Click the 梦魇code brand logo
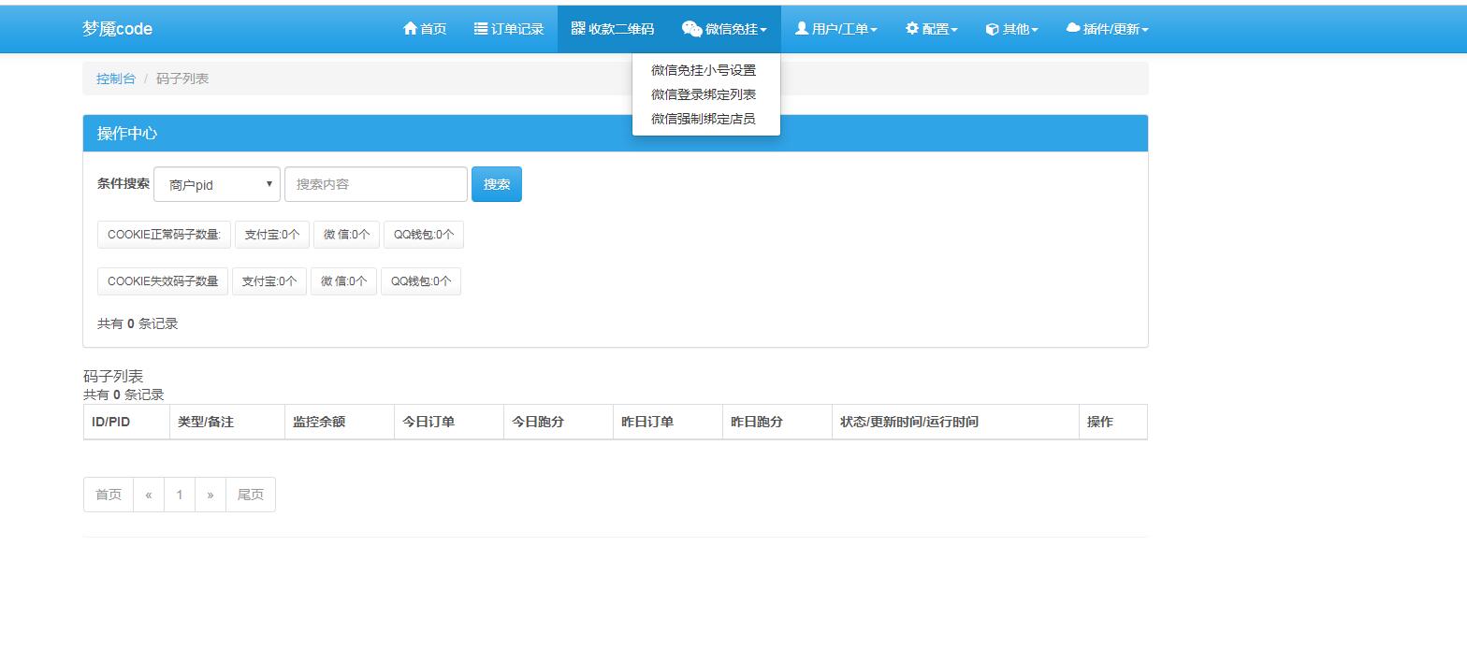Viewport: 1467px width, 646px height. pos(117,29)
